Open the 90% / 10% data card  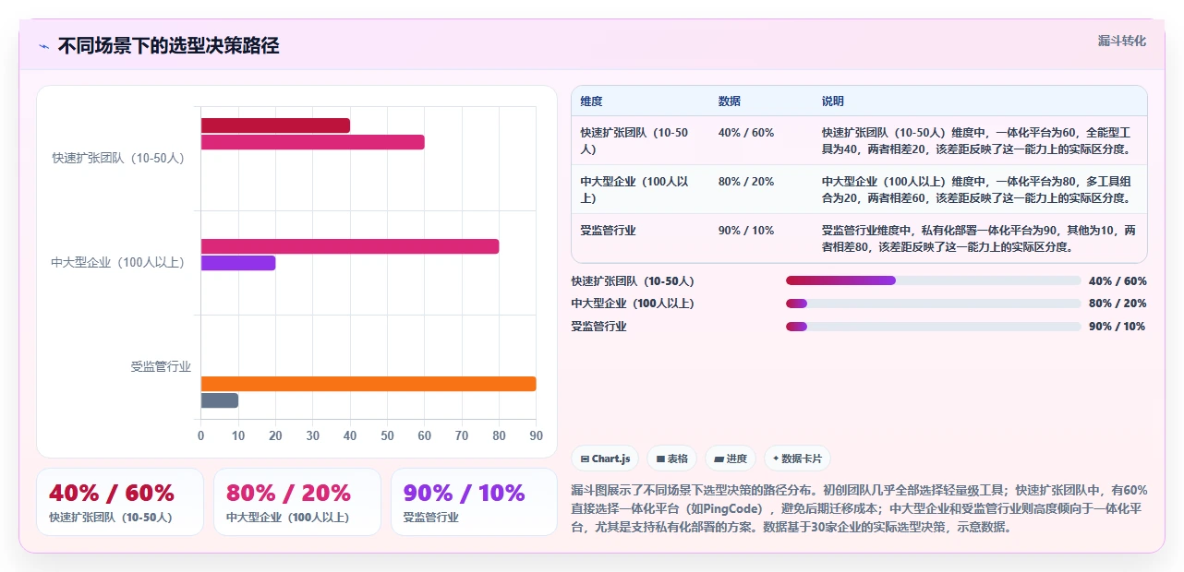click(474, 502)
